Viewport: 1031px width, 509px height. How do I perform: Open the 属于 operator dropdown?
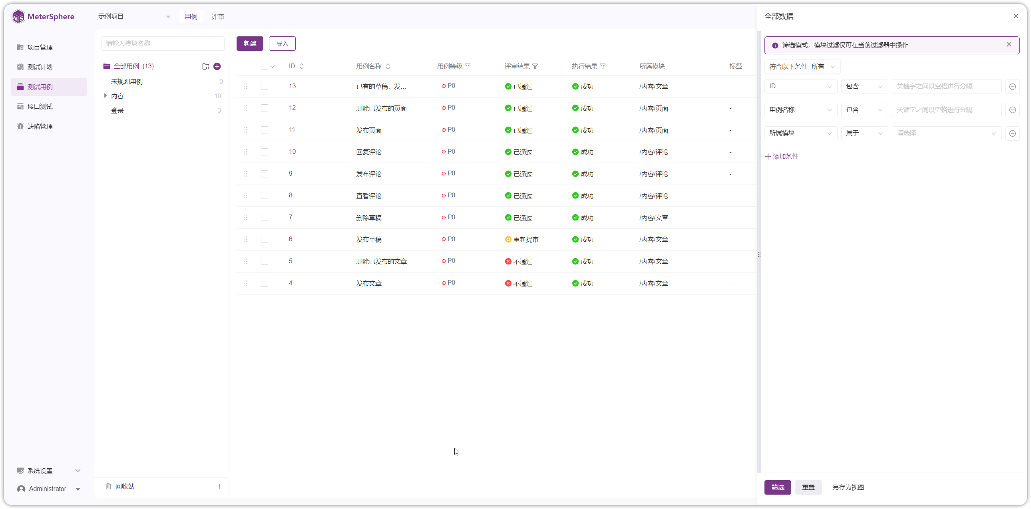coord(864,133)
